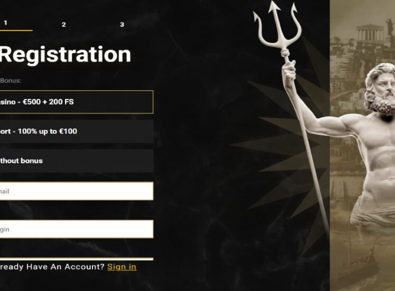
Task: Click the Already Have An Account text
Action: click(52, 267)
